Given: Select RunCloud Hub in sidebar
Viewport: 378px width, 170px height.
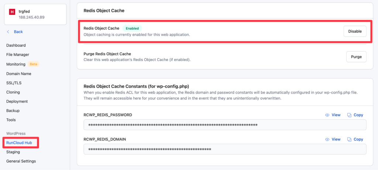Looking at the screenshot, I should [x=19, y=143].
